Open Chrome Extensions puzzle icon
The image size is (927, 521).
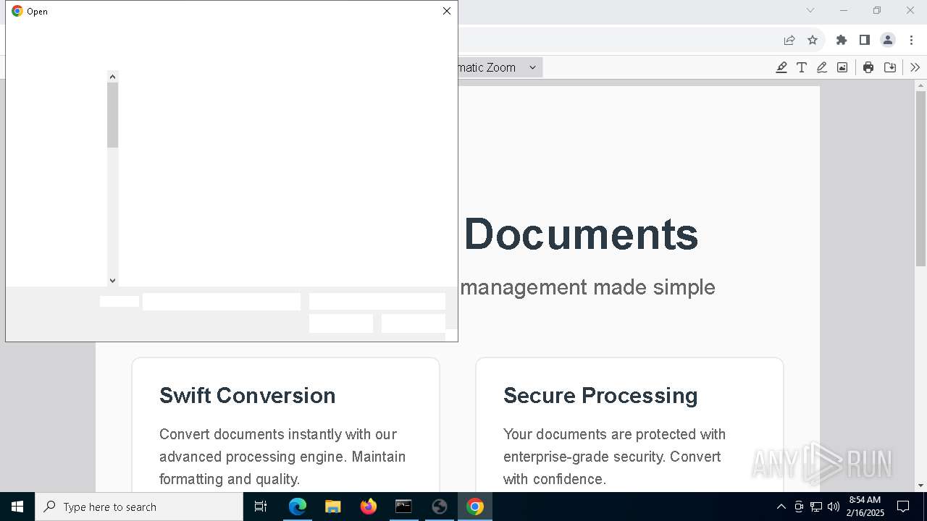pos(842,40)
